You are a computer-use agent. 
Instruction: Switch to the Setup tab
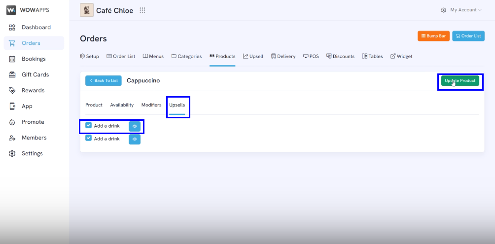coord(89,56)
